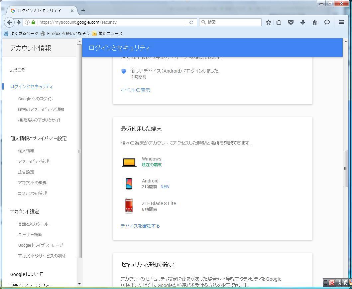Open Firefox hamburger menu
The width and height of the screenshot is (352, 289).
[341, 22]
